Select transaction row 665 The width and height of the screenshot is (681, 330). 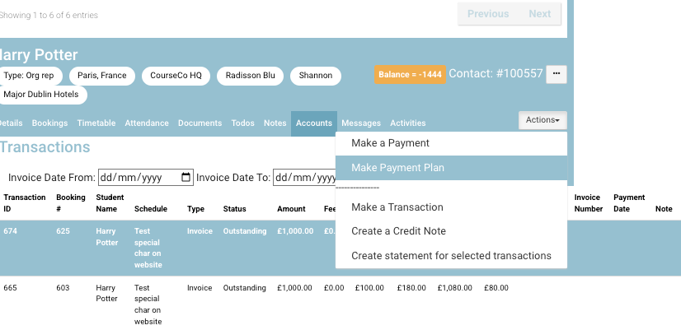(11, 288)
